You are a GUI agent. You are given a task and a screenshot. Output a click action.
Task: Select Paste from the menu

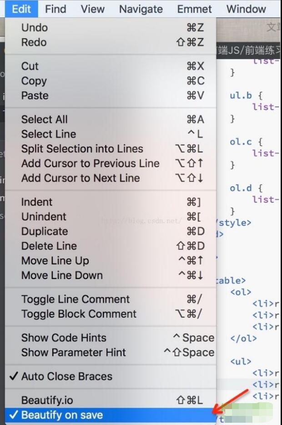[35, 95]
